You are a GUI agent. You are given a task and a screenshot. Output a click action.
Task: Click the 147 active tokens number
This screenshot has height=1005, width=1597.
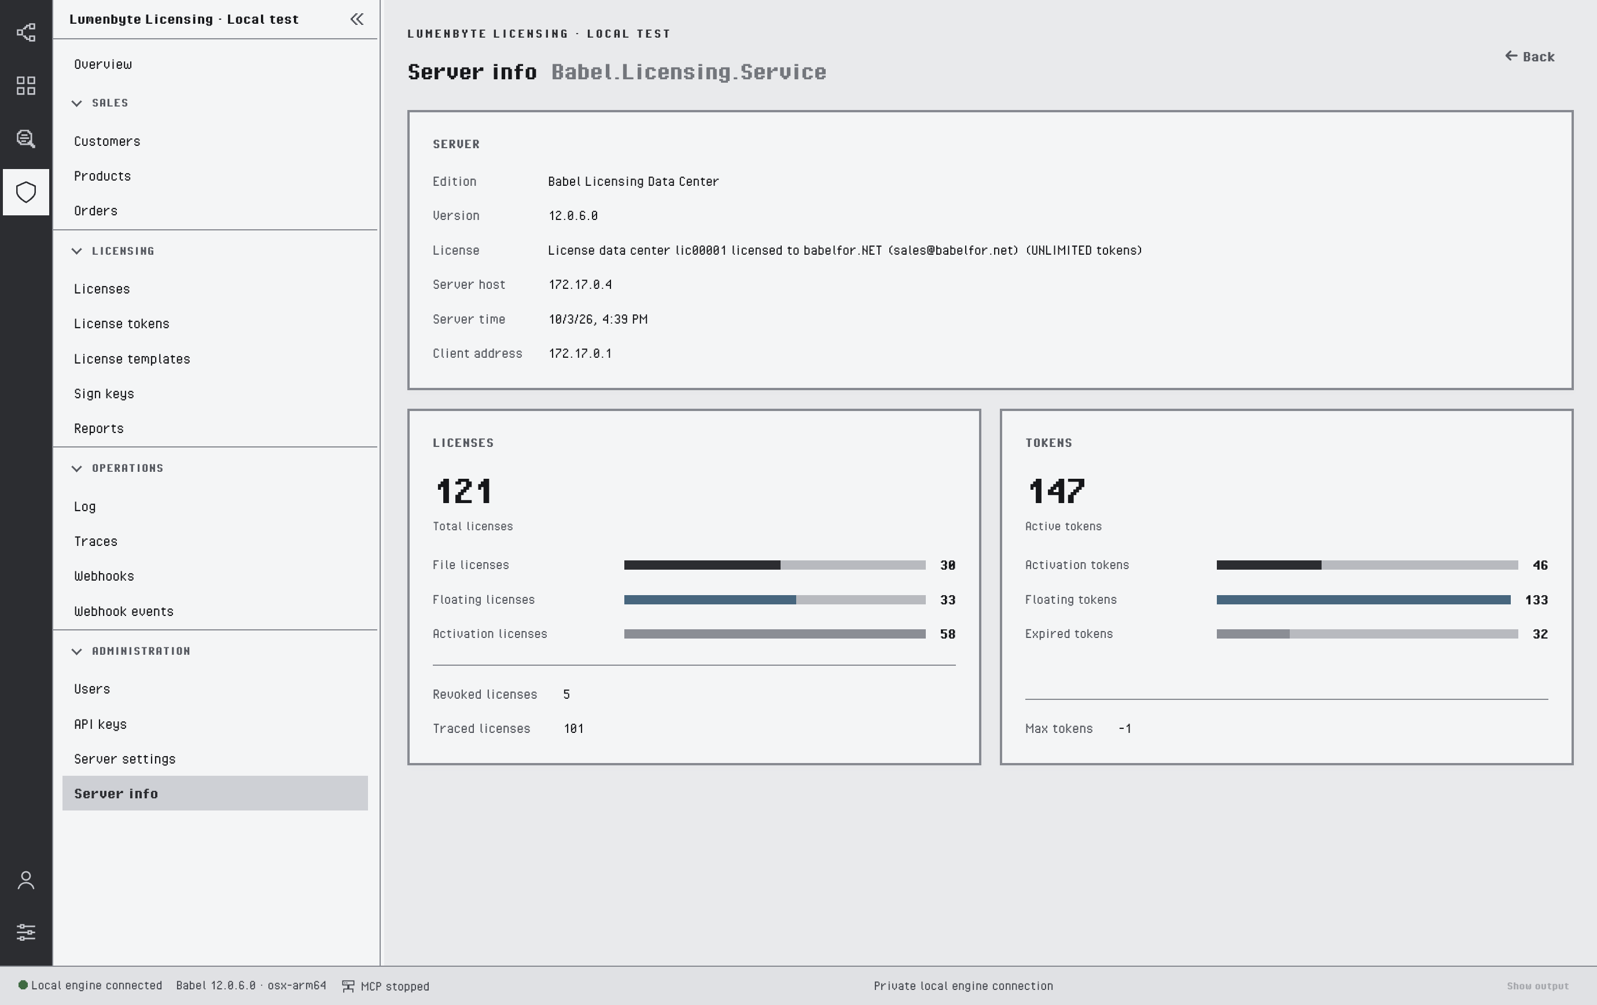tap(1056, 492)
